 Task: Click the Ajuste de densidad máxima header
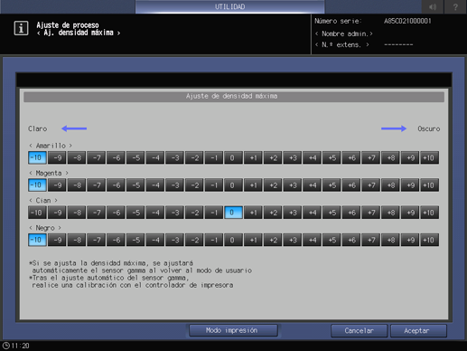click(x=234, y=97)
